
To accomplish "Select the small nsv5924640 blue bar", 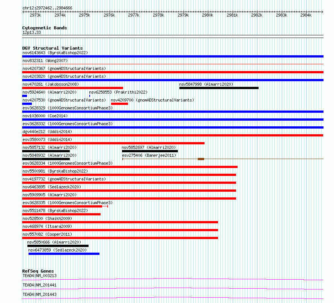I will click(24, 96).
